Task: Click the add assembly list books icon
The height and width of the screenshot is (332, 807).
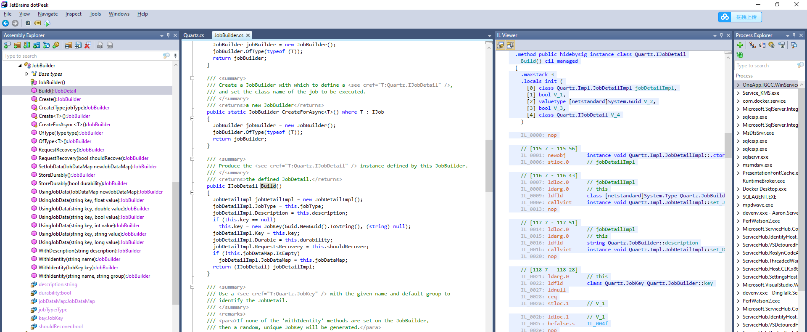Action: 27,45
